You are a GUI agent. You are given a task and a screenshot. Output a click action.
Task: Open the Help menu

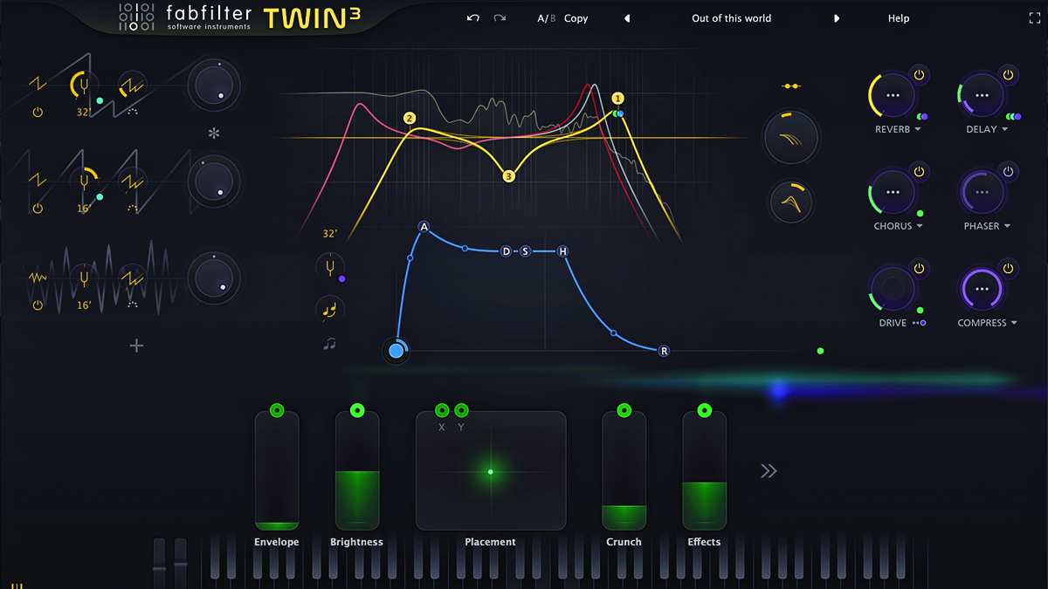899,18
